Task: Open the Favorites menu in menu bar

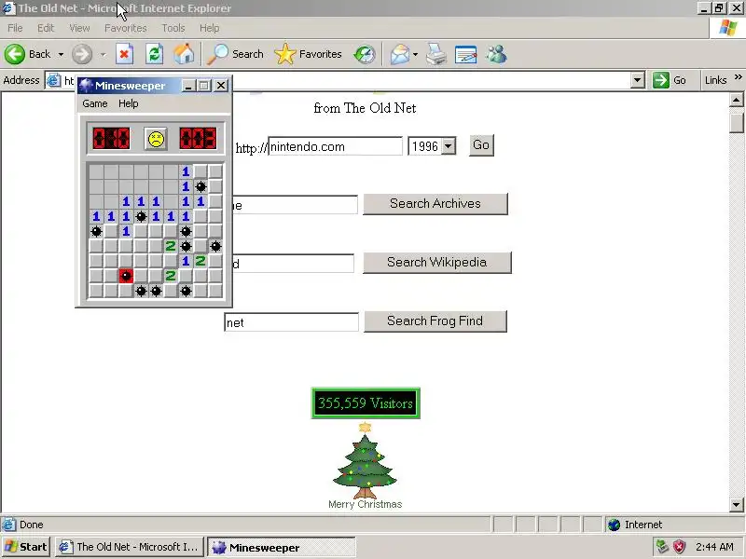Action: (x=126, y=28)
